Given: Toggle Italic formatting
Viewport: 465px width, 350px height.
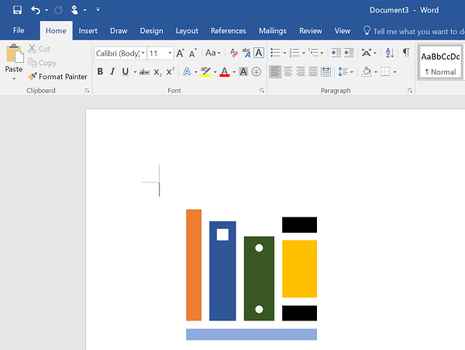Looking at the screenshot, I should coord(112,71).
